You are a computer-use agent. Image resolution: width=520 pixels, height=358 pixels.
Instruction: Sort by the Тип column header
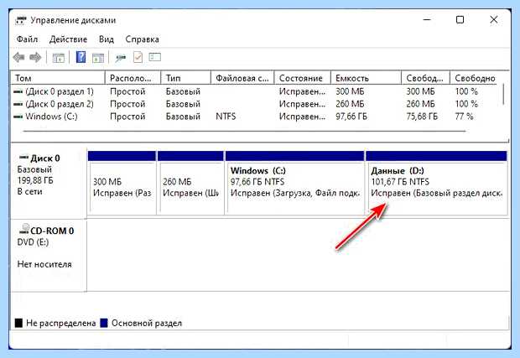186,78
